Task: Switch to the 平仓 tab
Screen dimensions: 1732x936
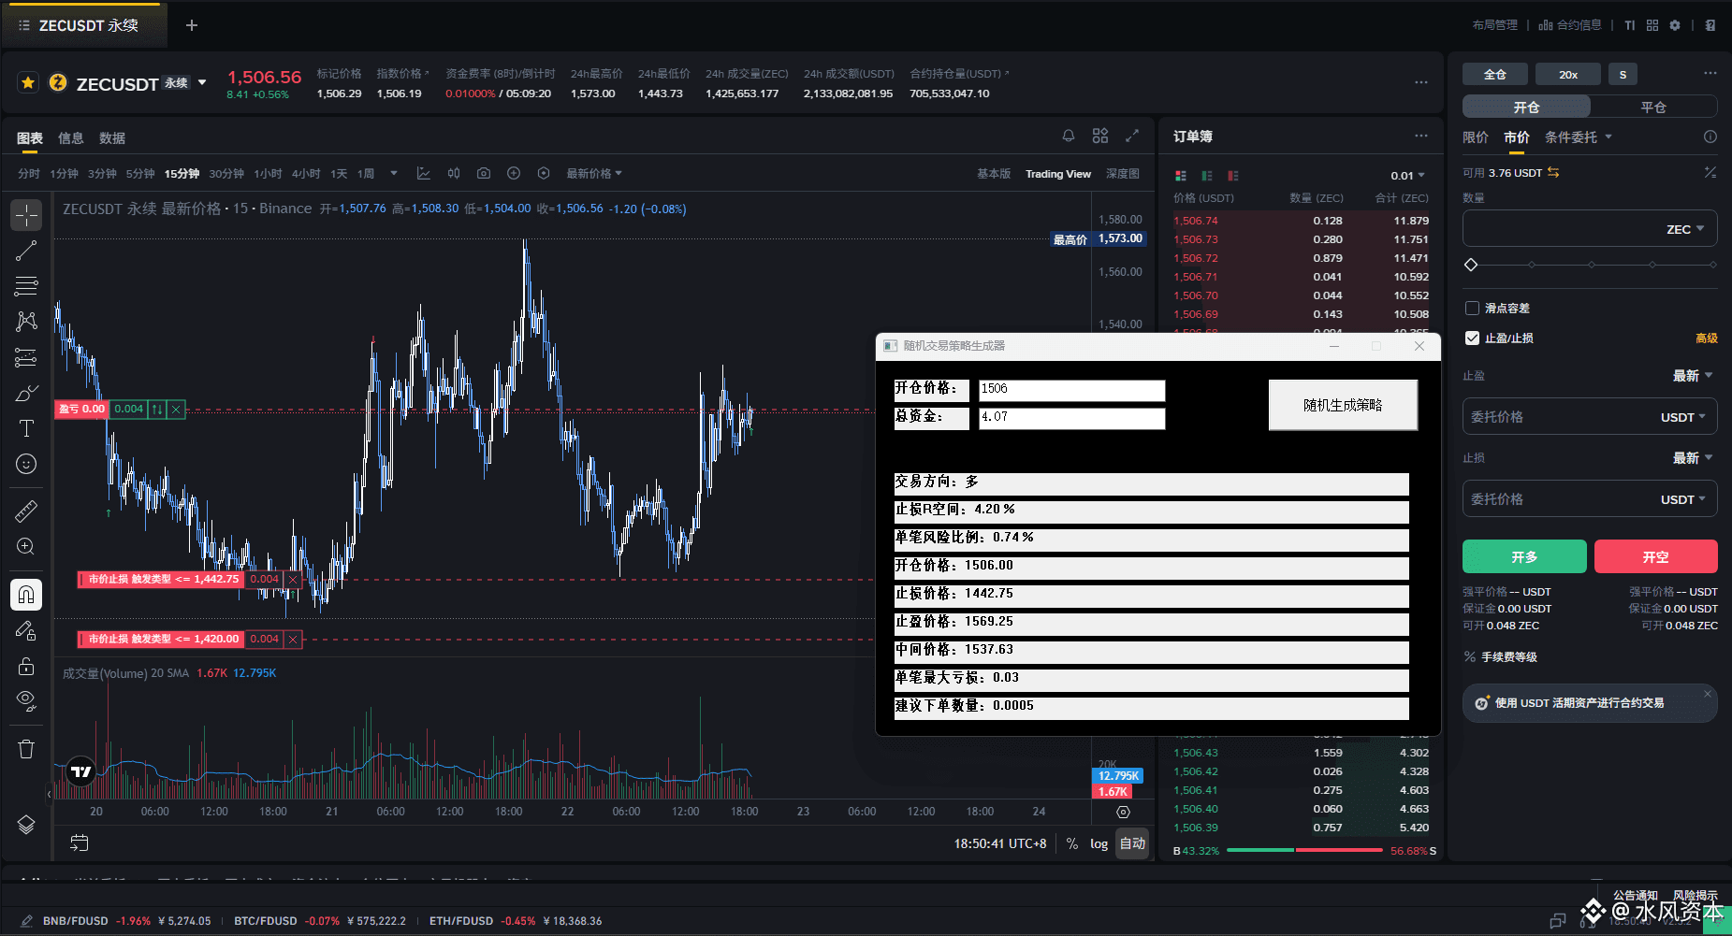Action: pyautogui.click(x=1653, y=107)
